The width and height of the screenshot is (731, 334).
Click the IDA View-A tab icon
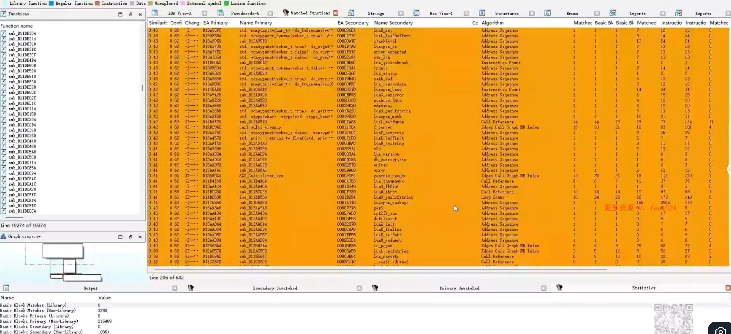(x=155, y=13)
